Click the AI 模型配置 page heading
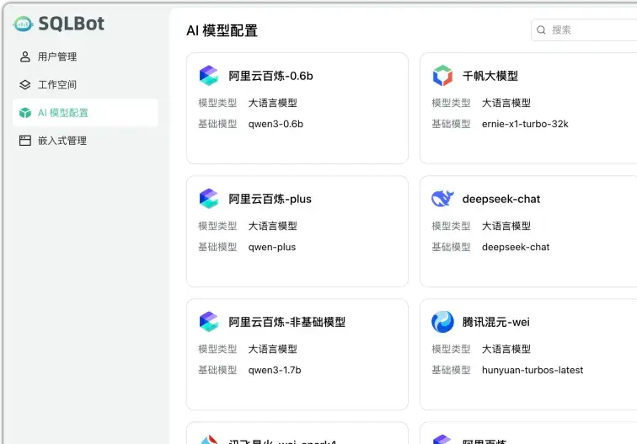 pyautogui.click(x=222, y=30)
